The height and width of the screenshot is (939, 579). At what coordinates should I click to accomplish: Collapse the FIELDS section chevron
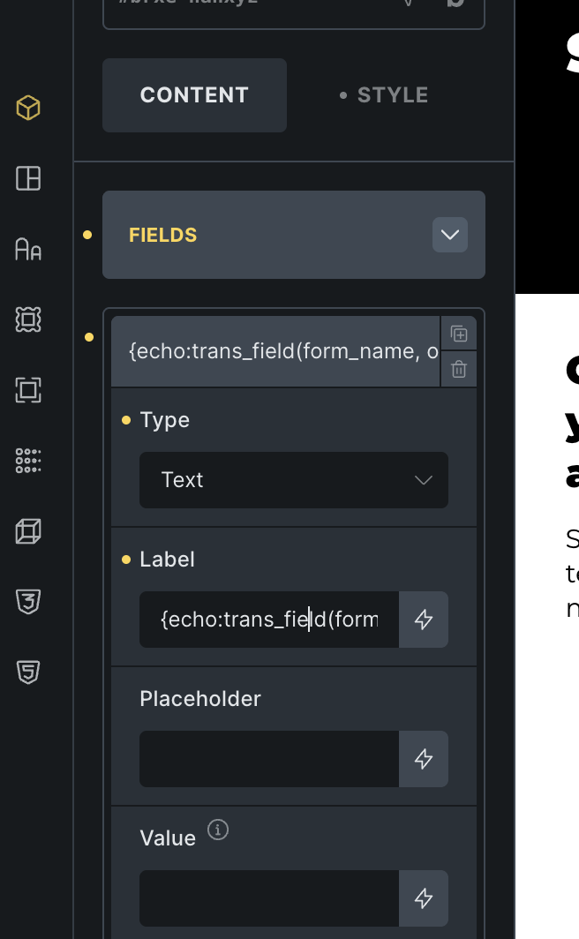450,235
